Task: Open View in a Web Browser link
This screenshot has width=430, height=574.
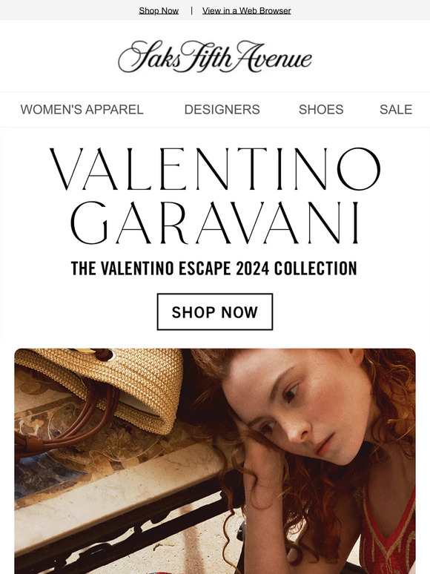Action: 247,10
